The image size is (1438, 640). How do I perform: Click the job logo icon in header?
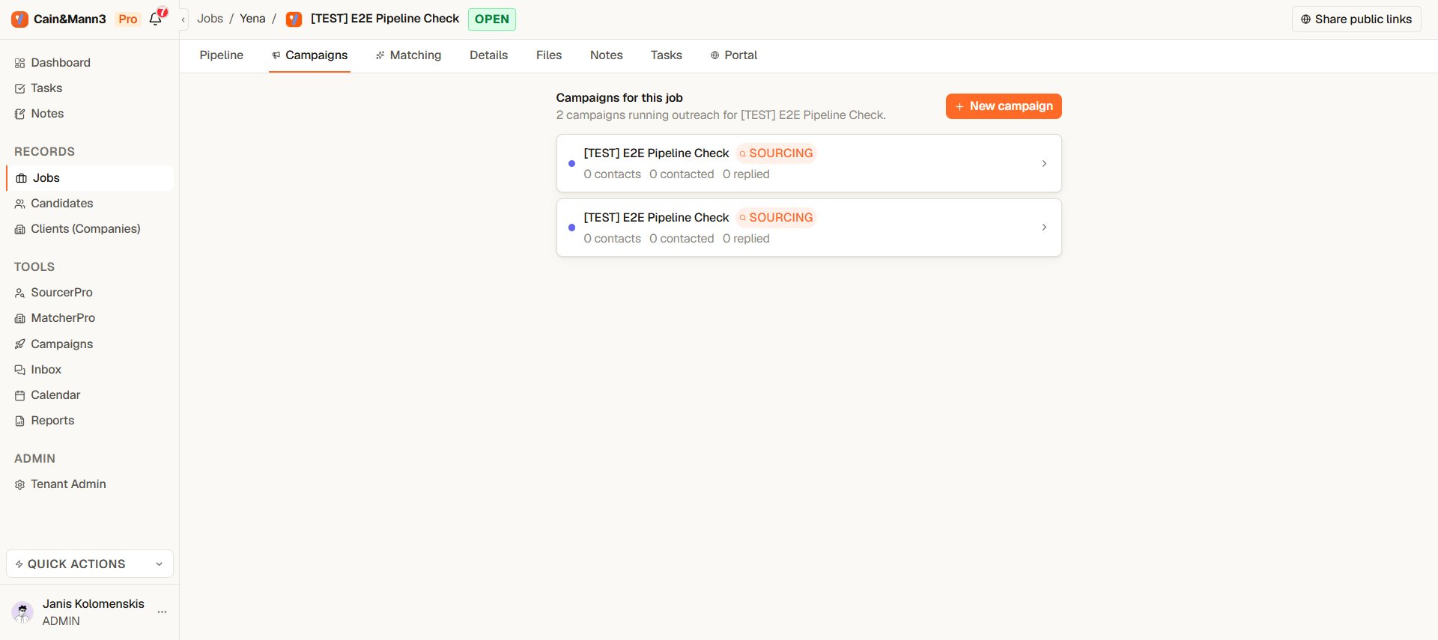pos(294,19)
